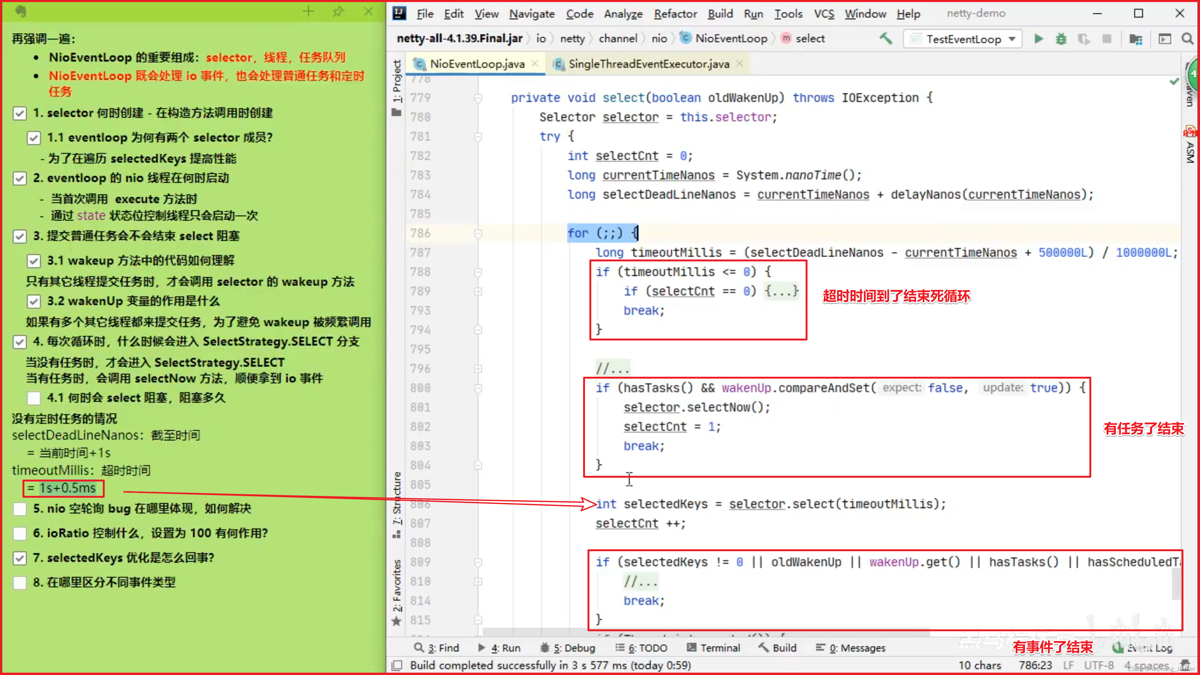Click the tool window toggle icon in status bar
The width and height of the screenshot is (1200, 675).
click(397, 665)
